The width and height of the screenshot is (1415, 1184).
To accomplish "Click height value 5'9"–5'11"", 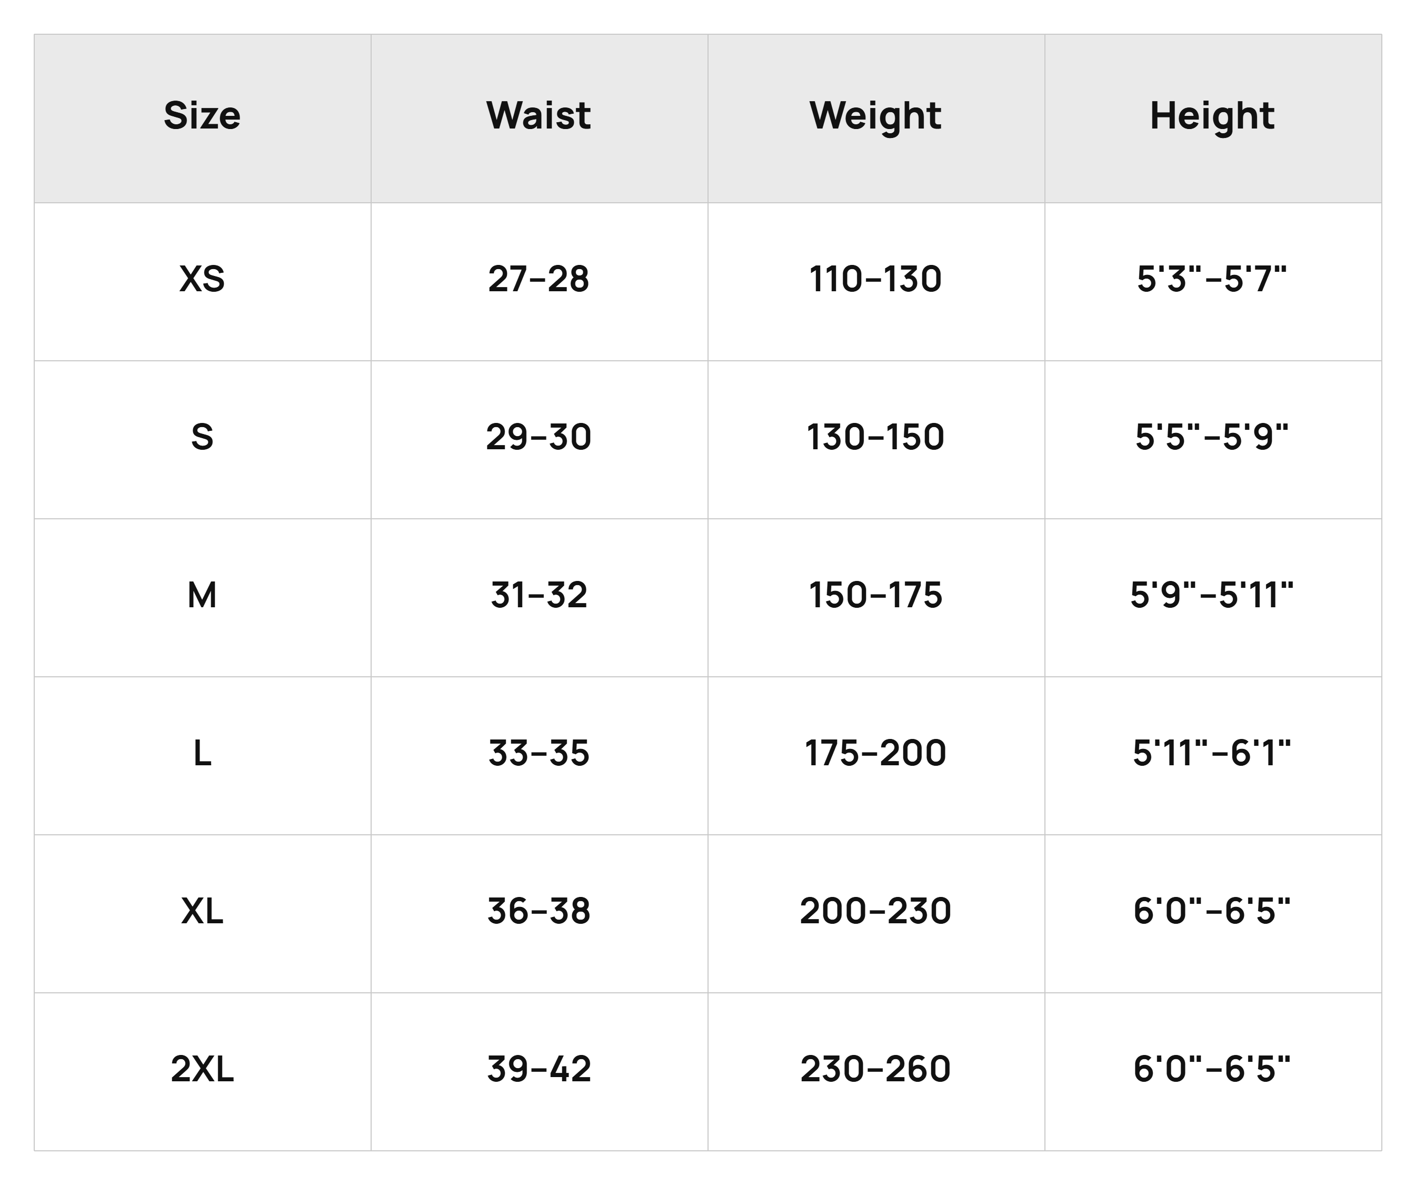I will point(1212,595).
